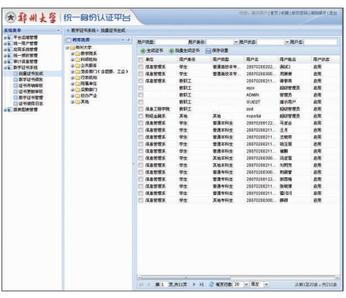
Task: Click the Zhengzhou University logo emblem
Action: click(x=11, y=18)
